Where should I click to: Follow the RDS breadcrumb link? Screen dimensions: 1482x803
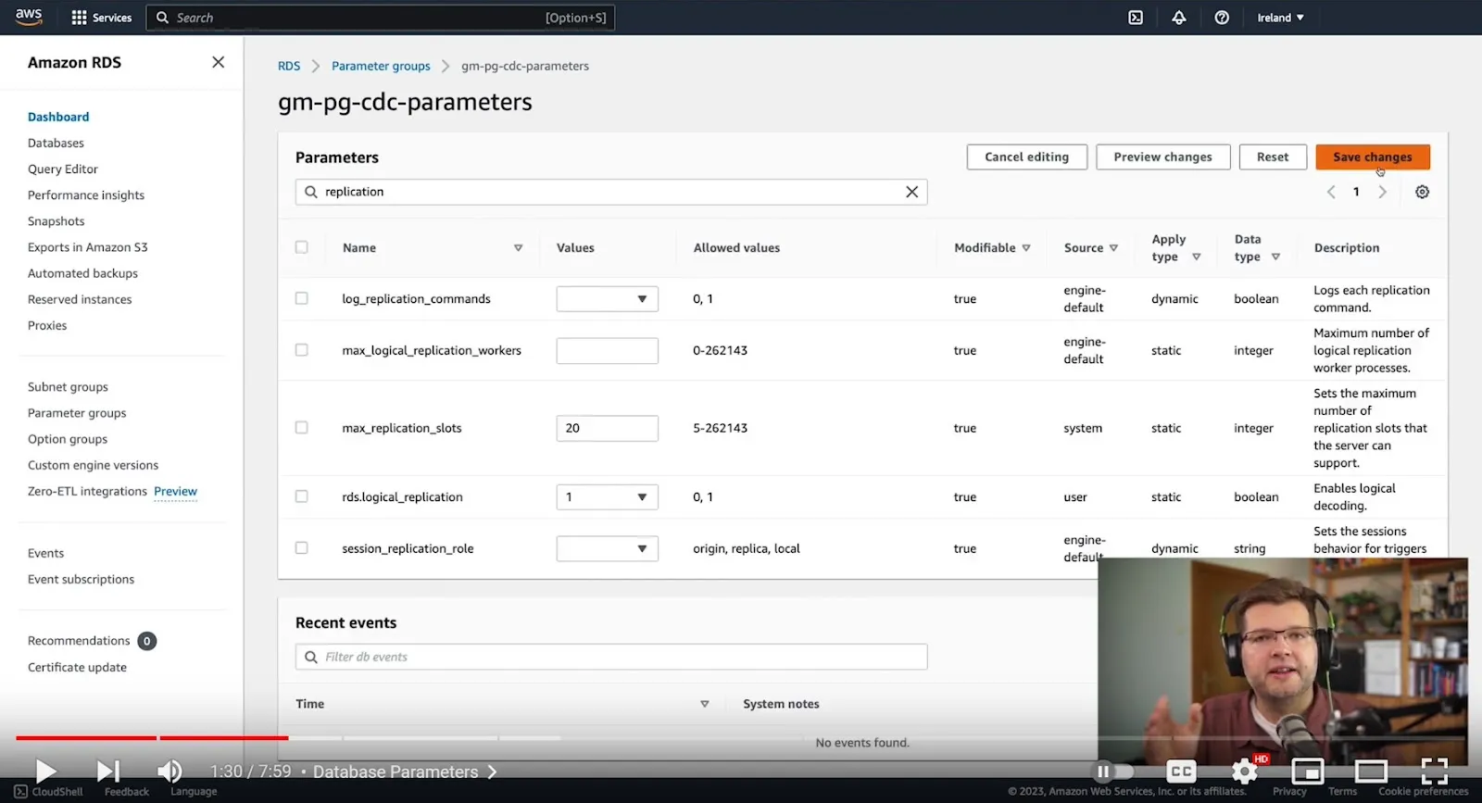289,66
